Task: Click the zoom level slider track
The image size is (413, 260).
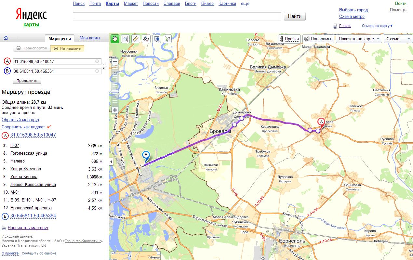Action: point(115,86)
